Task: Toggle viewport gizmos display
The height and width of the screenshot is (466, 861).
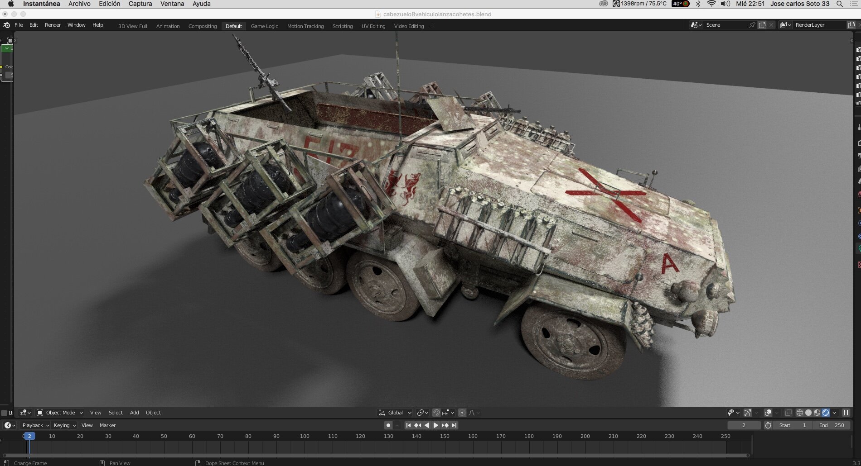Action: pos(748,413)
